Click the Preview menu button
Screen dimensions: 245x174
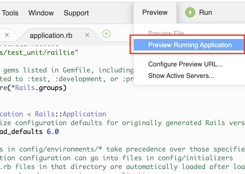(155, 12)
